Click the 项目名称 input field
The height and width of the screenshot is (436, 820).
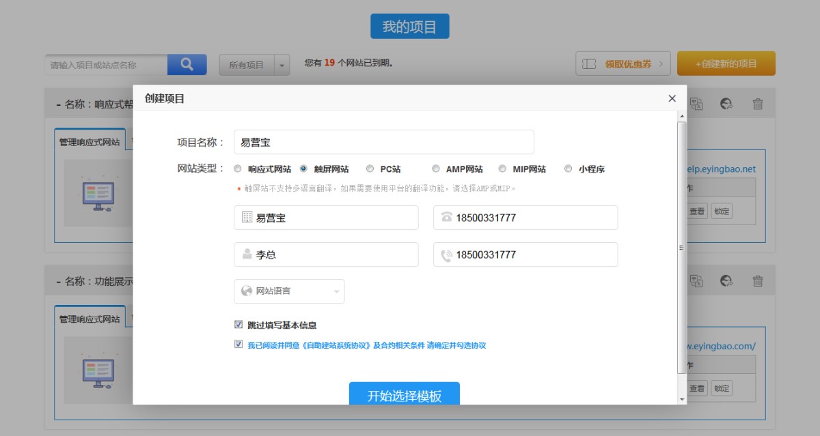383,142
